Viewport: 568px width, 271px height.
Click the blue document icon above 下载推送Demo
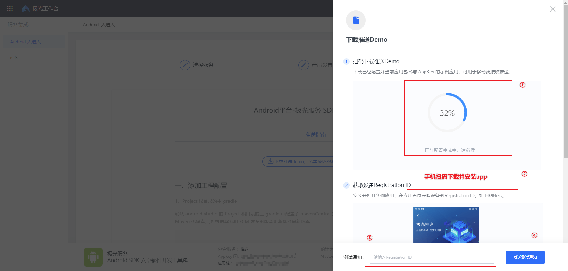(356, 20)
